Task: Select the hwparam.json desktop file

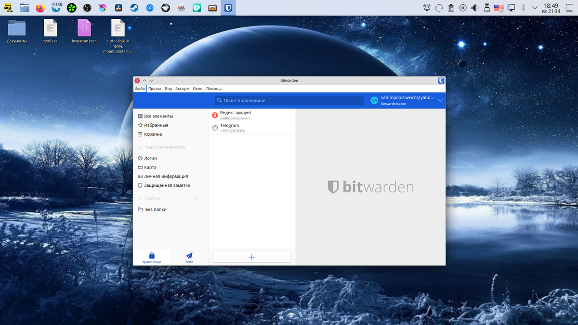Action: [84, 31]
